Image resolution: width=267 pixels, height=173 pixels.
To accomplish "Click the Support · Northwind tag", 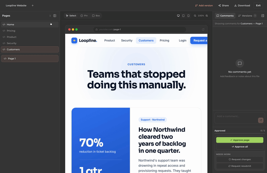I will [x=153, y=120].
